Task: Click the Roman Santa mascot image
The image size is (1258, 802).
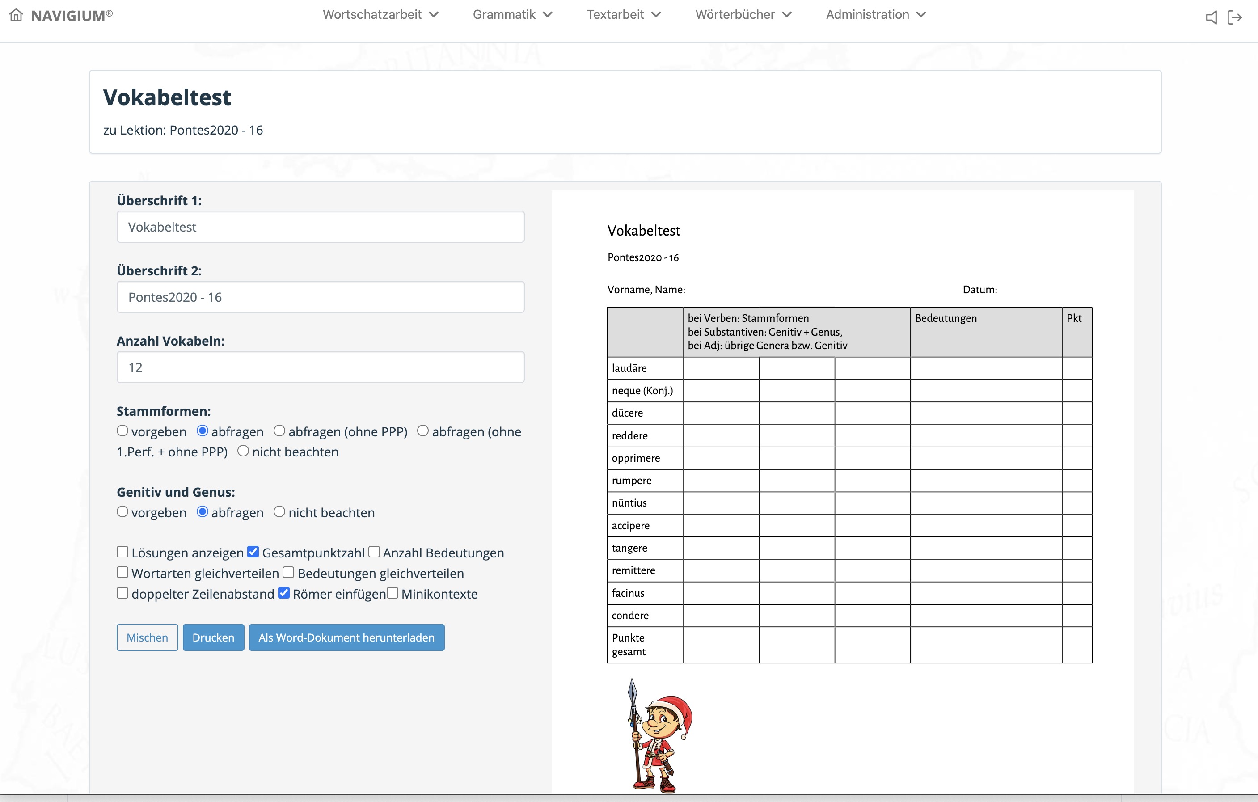Action: 659,736
